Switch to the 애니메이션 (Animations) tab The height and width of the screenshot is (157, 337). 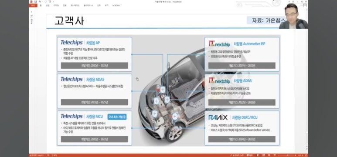(x=75, y=5)
